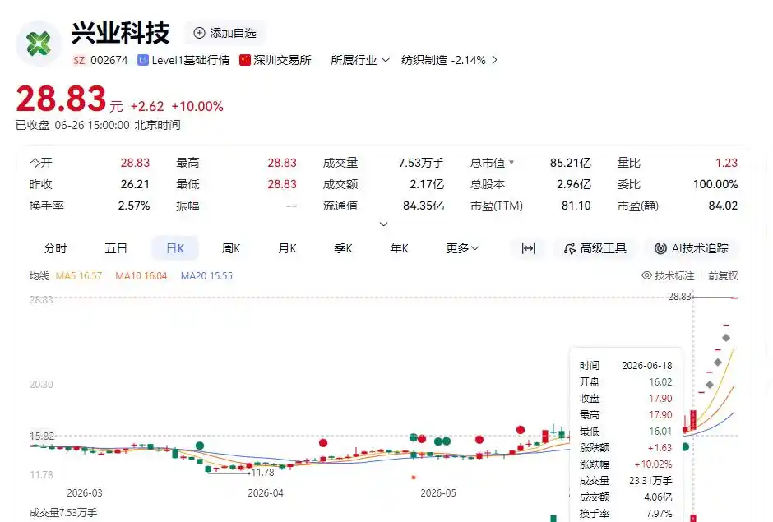This screenshot has height=522, width=773.
Task: Open AI技术追踪 feature
Action: (x=691, y=248)
